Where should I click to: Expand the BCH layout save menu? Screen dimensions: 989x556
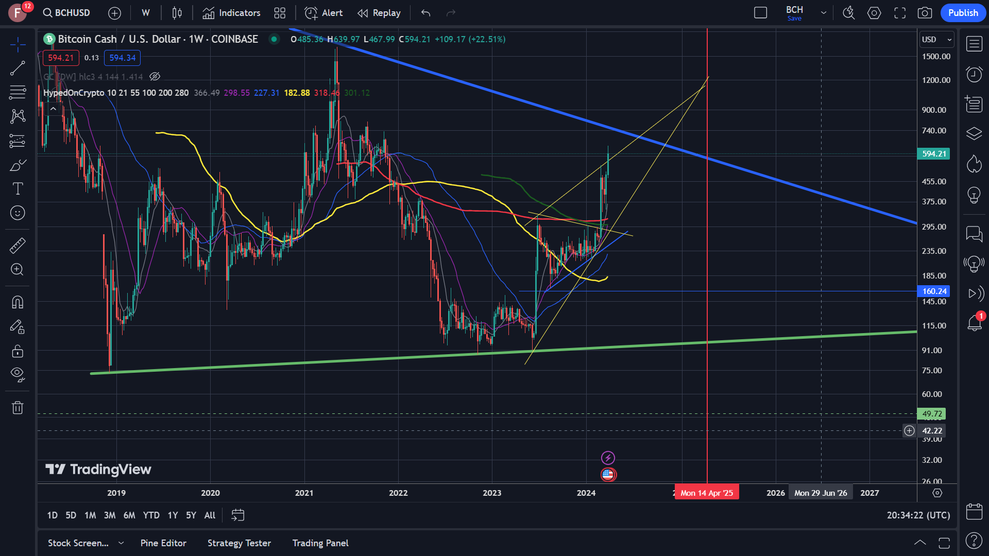[824, 13]
